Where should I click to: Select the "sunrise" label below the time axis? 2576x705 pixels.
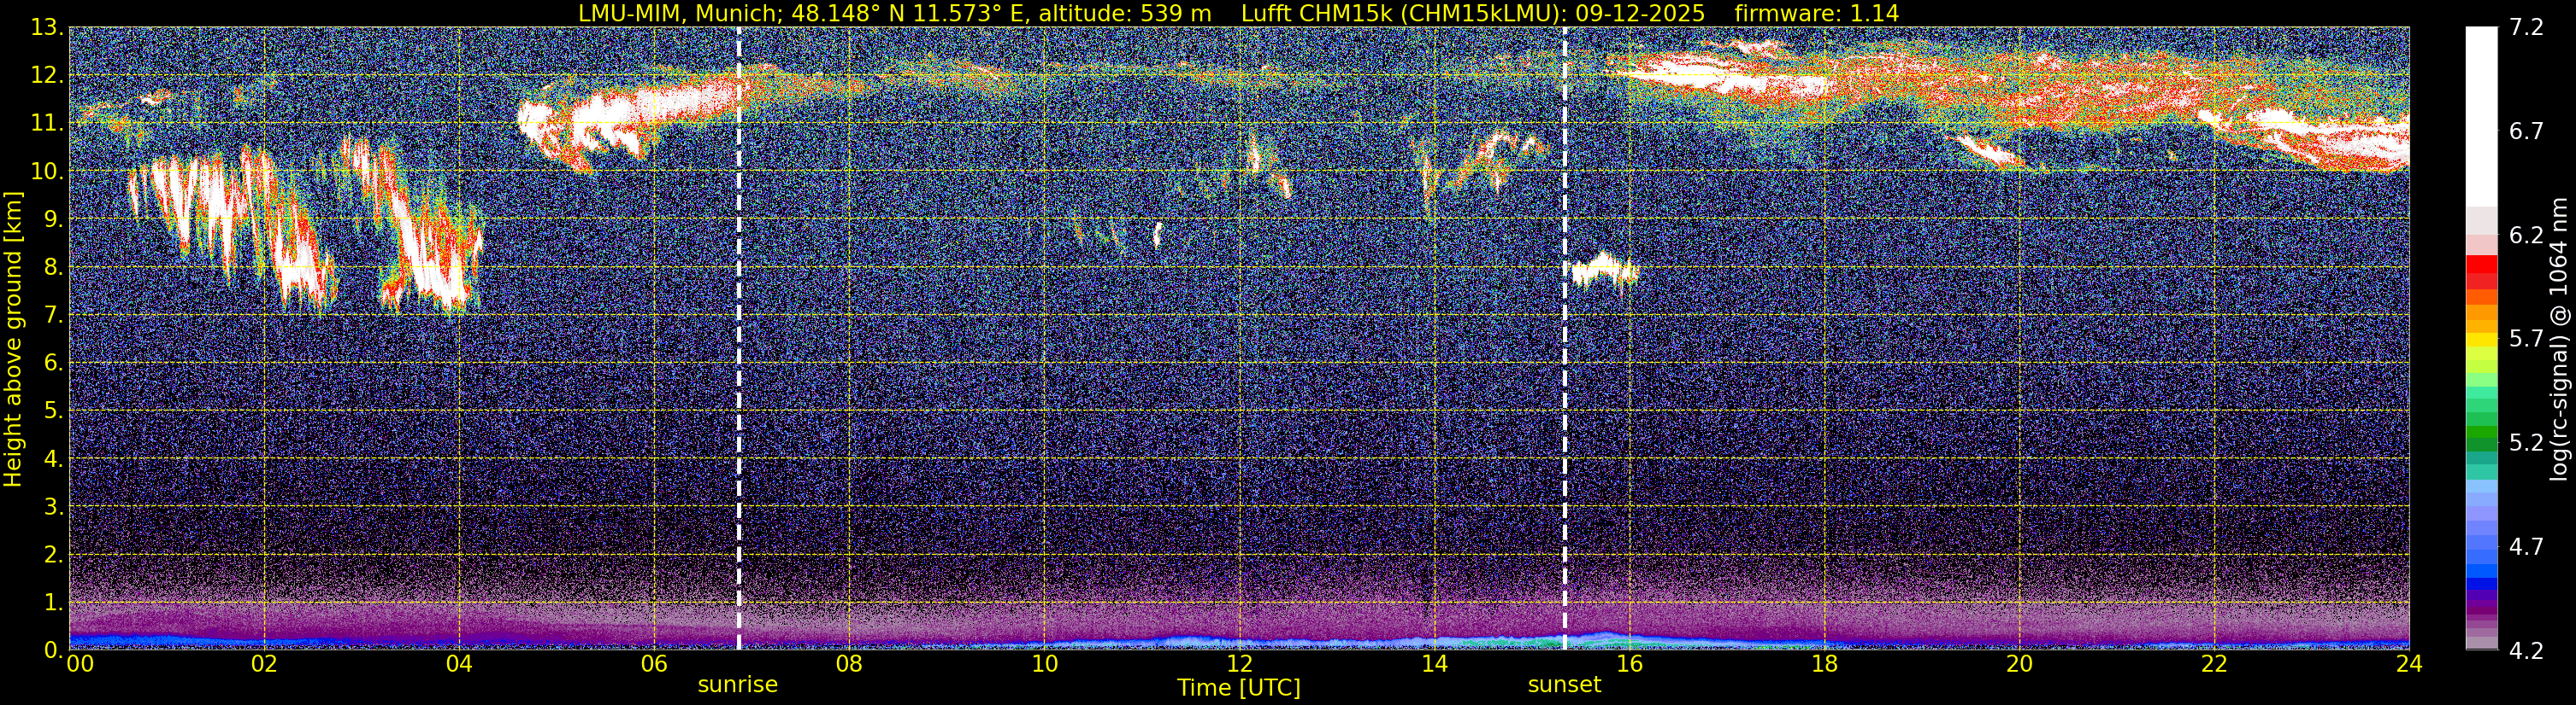coord(738,685)
